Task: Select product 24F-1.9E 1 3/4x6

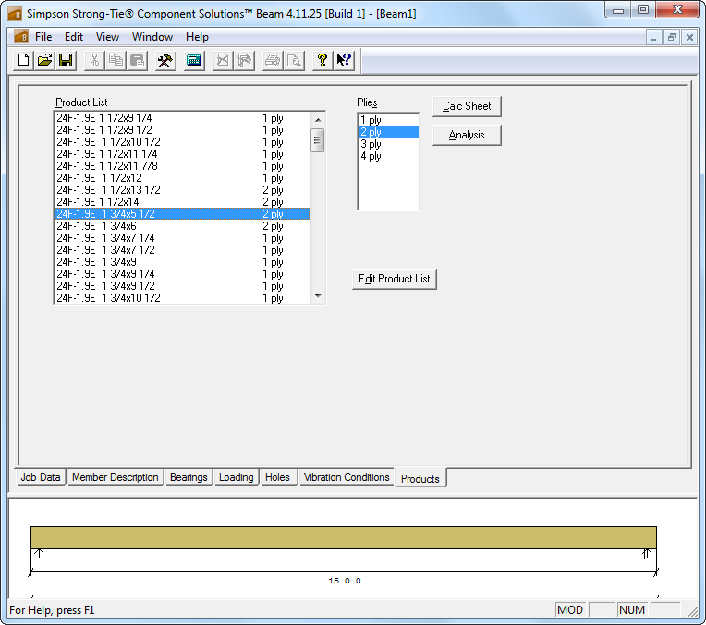Action: click(182, 226)
